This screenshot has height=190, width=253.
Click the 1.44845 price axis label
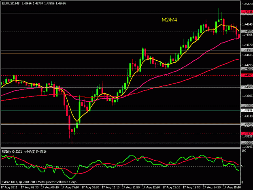[x=247, y=24]
